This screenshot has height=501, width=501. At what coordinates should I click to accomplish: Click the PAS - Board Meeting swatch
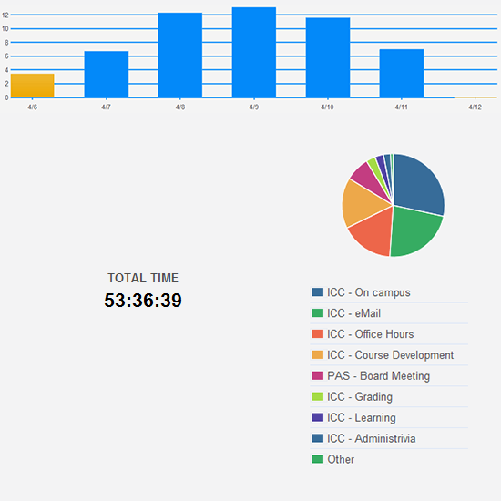(x=317, y=375)
